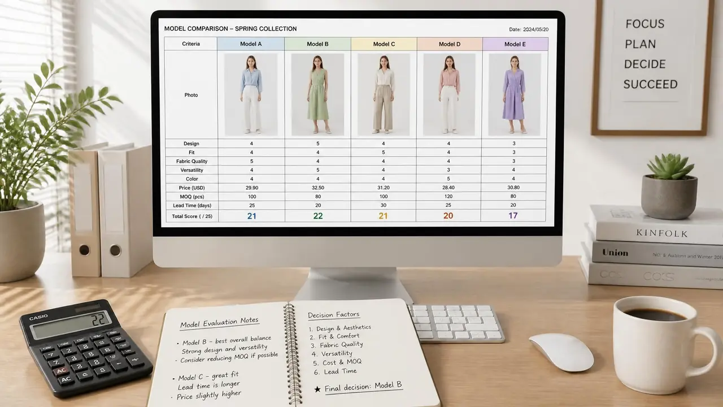Click Model C's lead time value 30
This screenshot has width=723, height=407.
tap(384, 205)
